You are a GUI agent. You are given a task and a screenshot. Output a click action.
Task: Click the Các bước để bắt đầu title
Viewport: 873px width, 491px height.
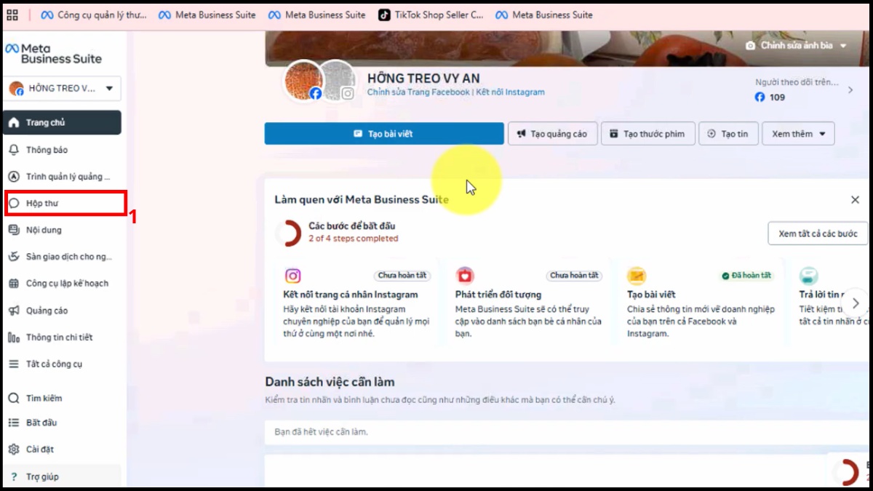(351, 225)
